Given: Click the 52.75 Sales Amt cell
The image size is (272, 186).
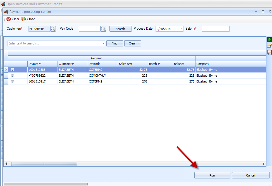Looking at the screenshot, I should (133, 70).
